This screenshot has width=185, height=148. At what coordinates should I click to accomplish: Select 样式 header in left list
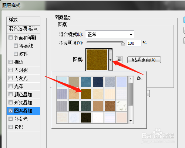23,21
